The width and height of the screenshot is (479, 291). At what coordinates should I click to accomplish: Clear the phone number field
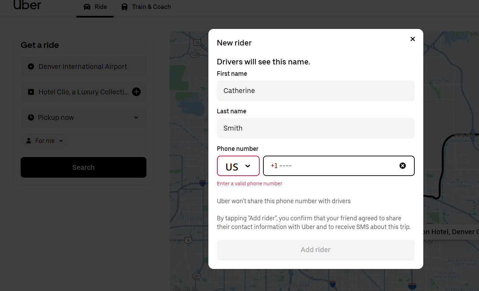(402, 166)
